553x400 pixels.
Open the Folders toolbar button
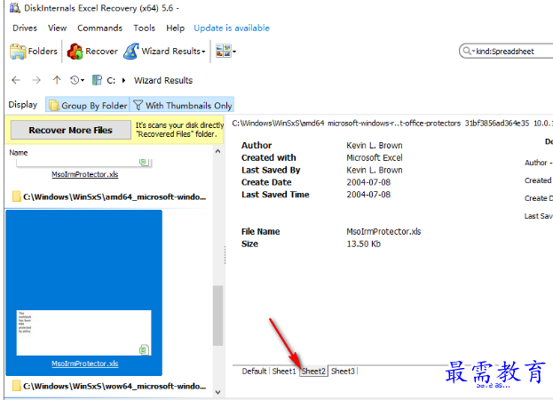(34, 52)
